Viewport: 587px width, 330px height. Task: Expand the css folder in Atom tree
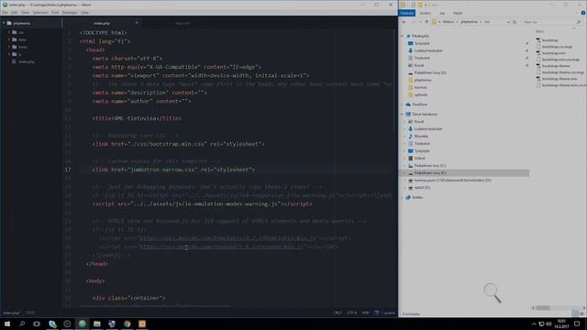pos(9,32)
